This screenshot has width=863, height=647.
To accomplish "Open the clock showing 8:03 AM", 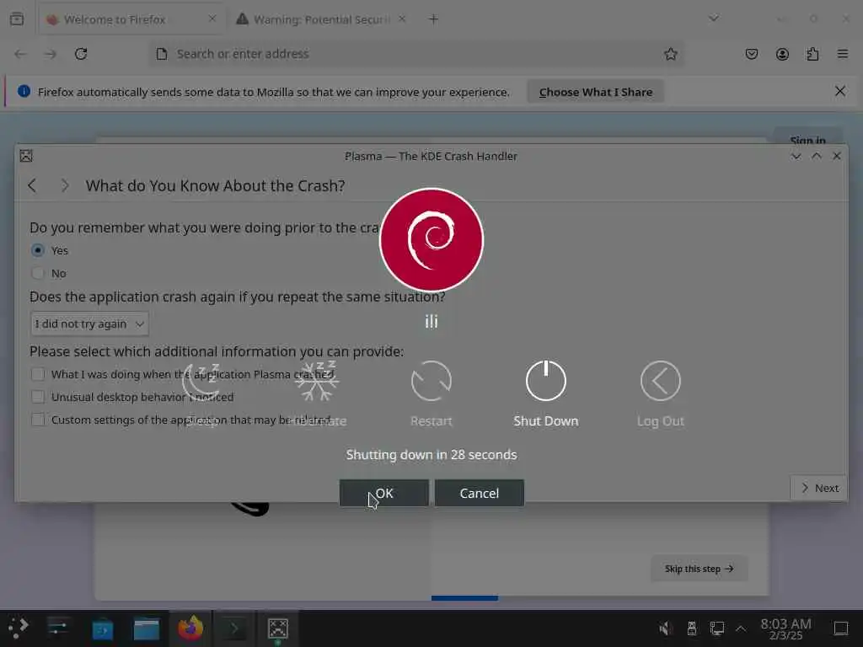I will point(785,628).
